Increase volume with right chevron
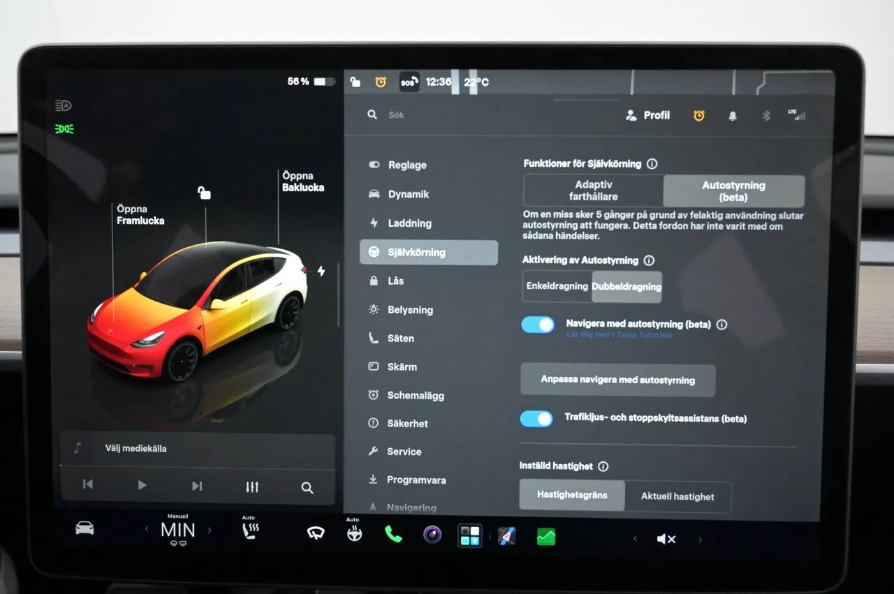The width and height of the screenshot is (894, 594). pyautogui.click(x=700, y=539)
